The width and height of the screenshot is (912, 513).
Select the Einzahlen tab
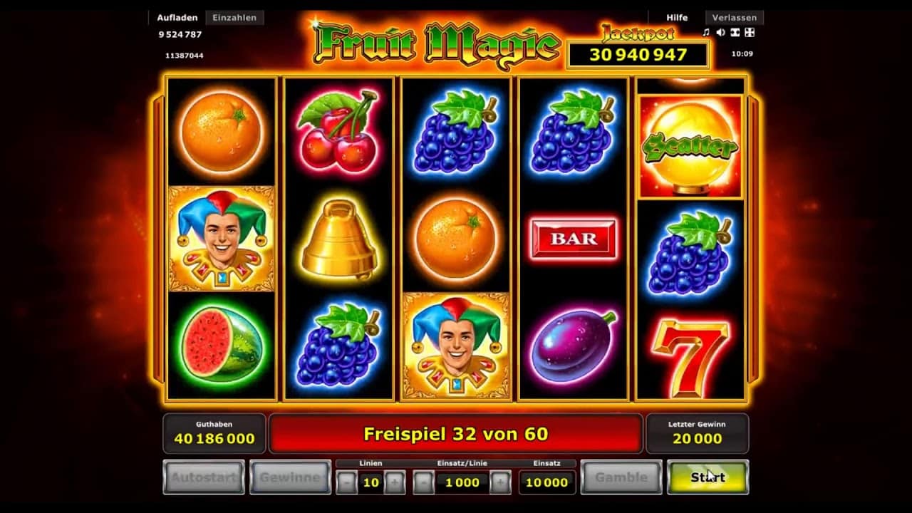[x=234, y=18]
